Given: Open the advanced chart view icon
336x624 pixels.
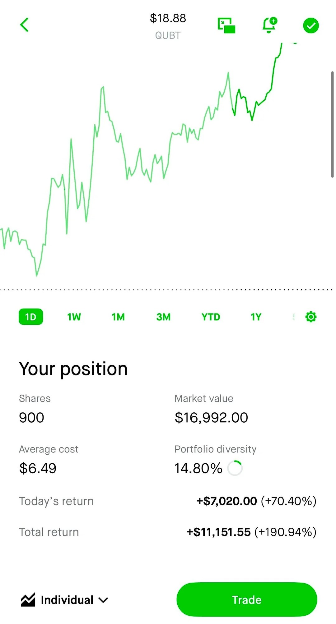Looking at the screenshot, I should pyautogui.click(x=226, y=25).
